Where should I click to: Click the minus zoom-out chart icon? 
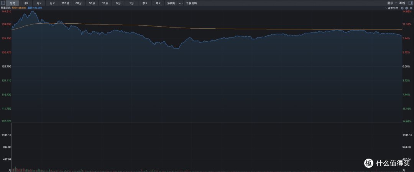point(407,8)
